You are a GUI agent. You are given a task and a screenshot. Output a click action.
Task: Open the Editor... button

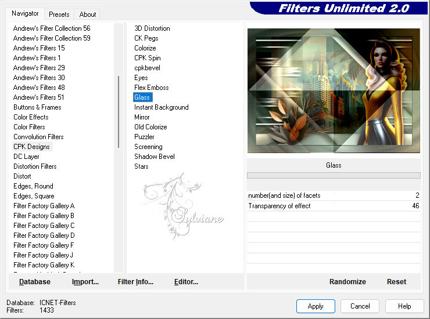pyautogui.click(x=186, y=282)
